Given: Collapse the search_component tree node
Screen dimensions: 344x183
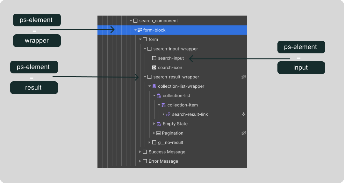Looking at the screenshot, I should [x=131, y=20].
